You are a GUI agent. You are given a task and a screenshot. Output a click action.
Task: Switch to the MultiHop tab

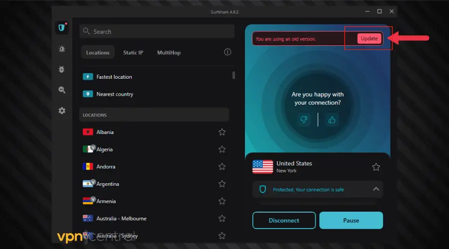point(169,52)
